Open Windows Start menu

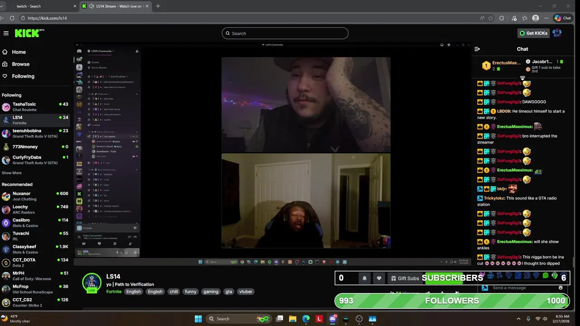198,319
